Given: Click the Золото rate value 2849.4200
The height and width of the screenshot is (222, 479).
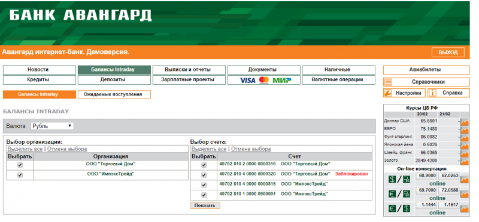Looking at the screenshot, I should (x=426, y=161).
